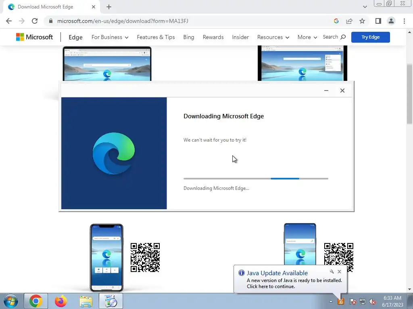Click the scrollbar up arrow
Screen dimensions: 413x309
(410, 32)
